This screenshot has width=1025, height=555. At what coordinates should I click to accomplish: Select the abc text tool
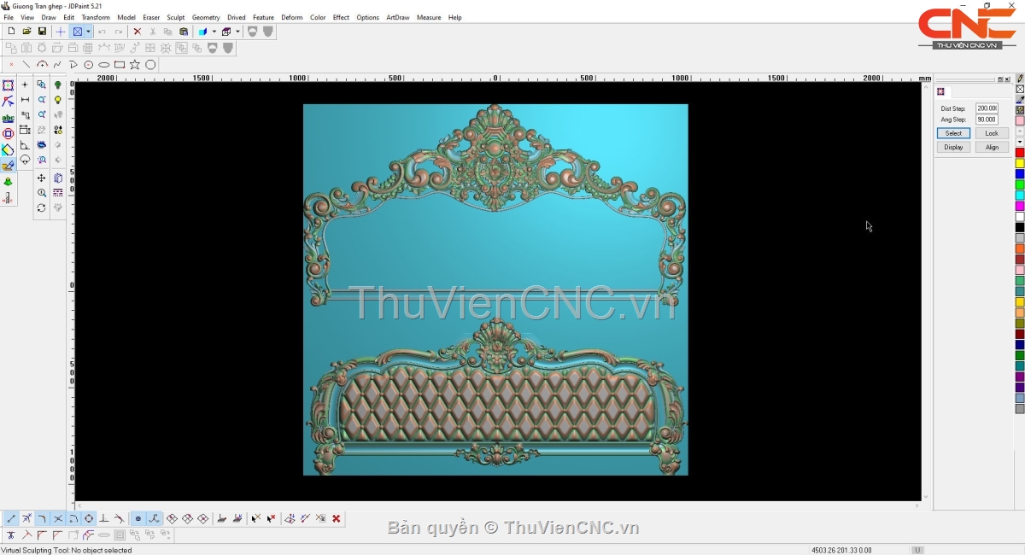pyautogui.click(x=8, y=118)
